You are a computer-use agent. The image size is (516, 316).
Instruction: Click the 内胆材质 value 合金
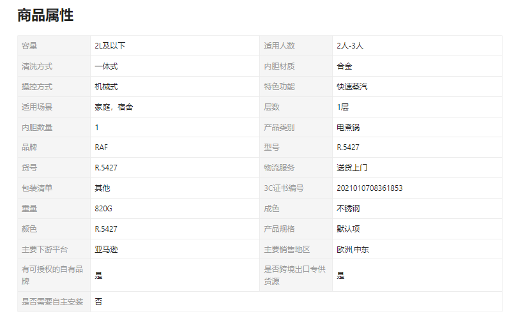(344, 66)
